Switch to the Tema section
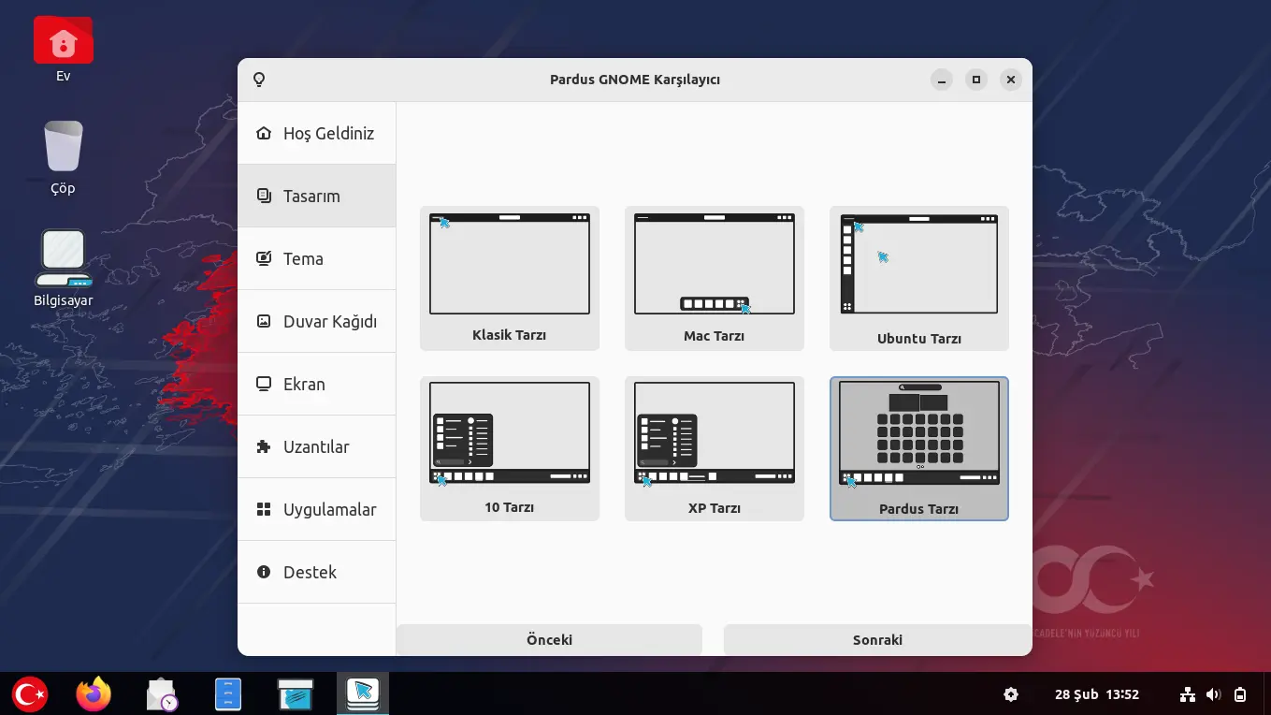1271x715 pixels. [x=317, y=258]
